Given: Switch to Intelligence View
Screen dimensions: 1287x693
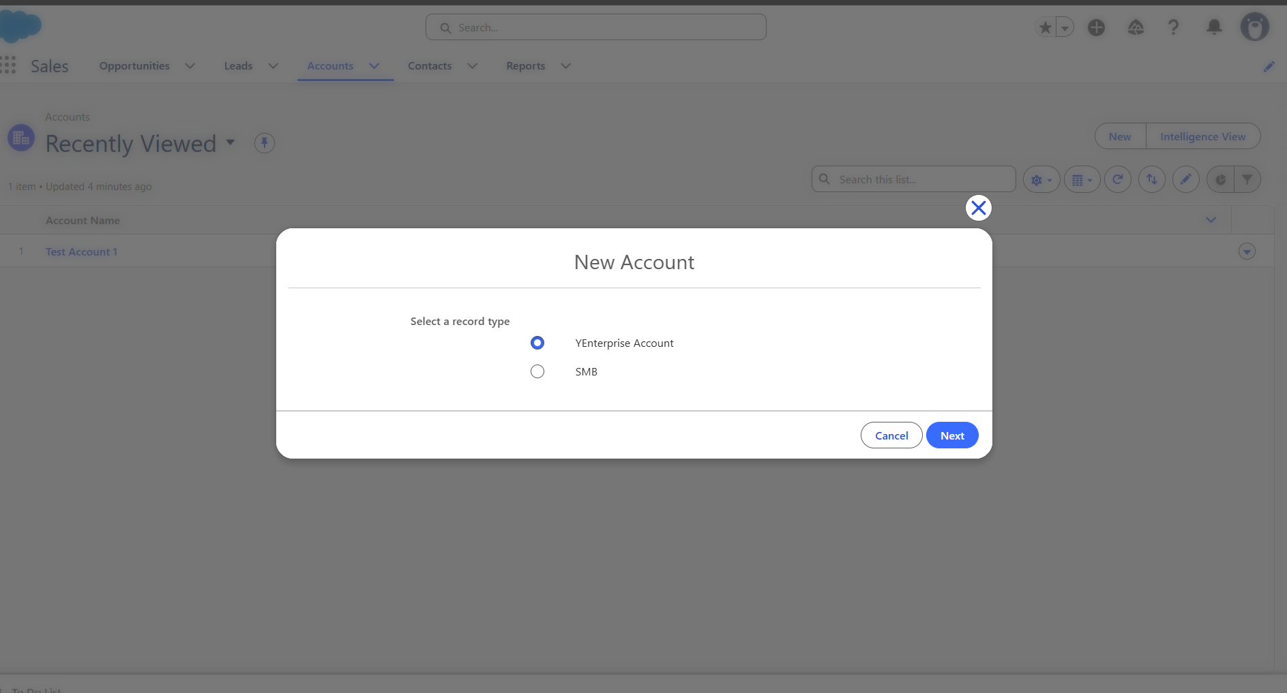Looking at the screenshot, I should coord(1202,136).
